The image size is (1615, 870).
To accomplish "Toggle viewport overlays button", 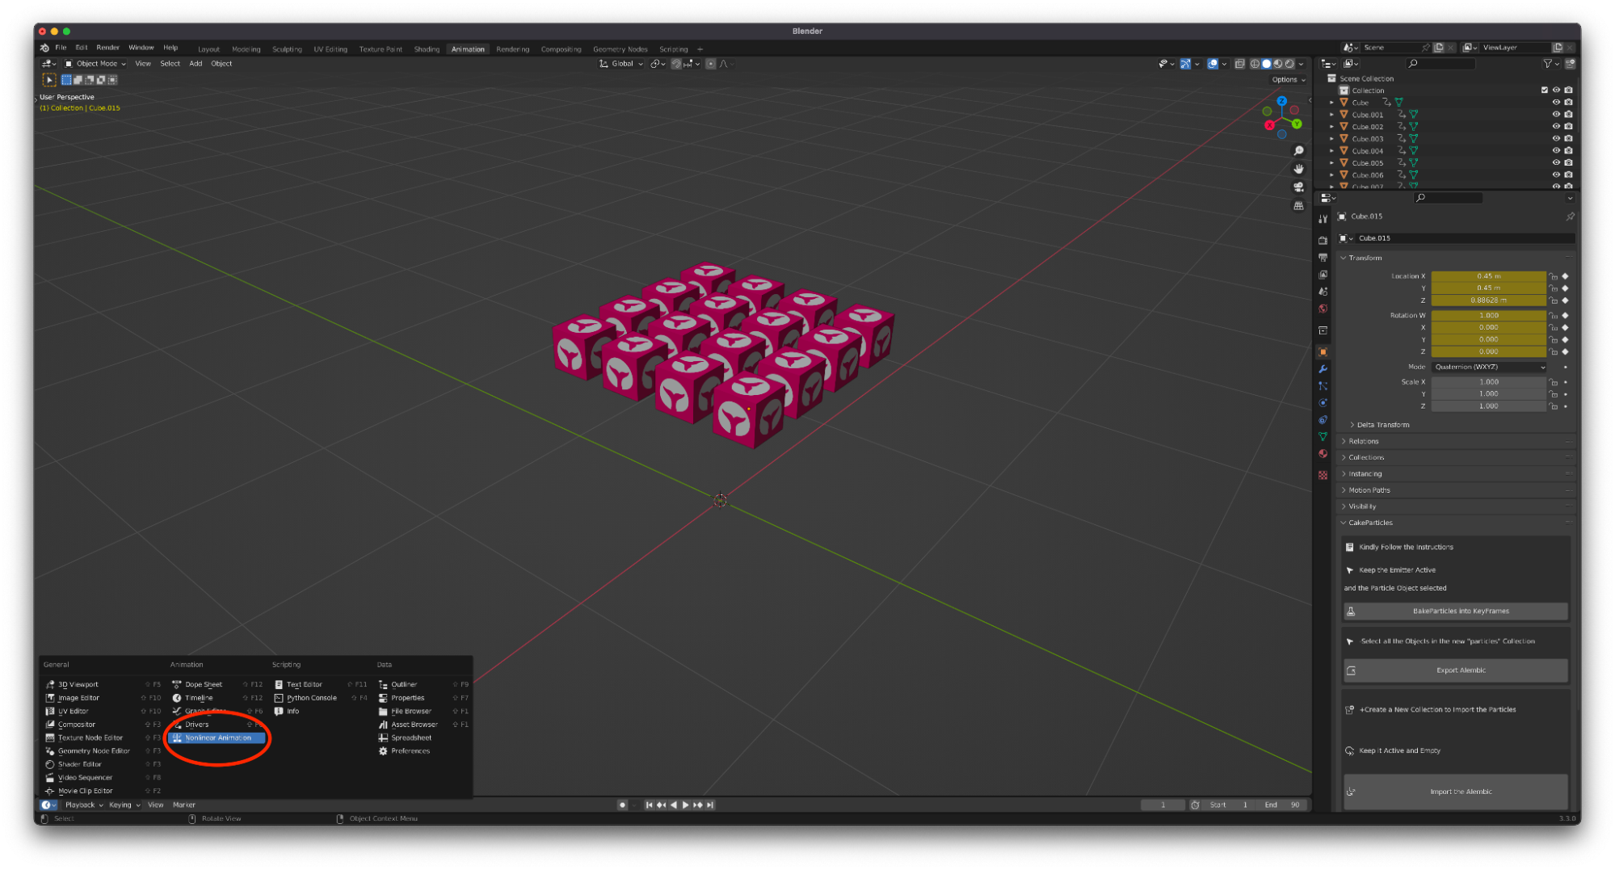I will click(x=1213, y=64).
